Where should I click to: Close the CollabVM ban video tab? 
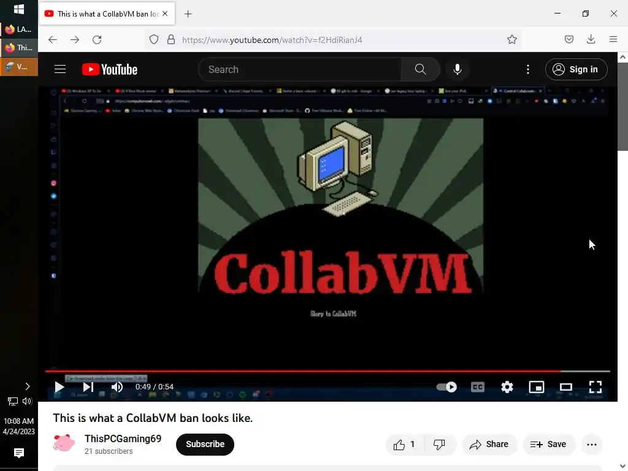pyautogui.click(x=165, y=13)
